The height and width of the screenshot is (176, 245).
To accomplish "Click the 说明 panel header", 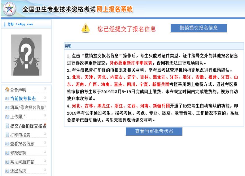I will (x=154, y=46).
